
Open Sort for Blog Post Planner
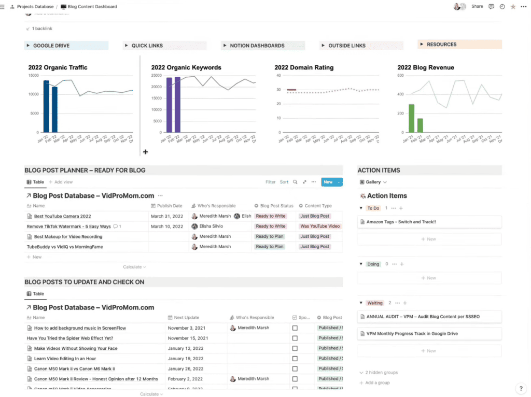pyautogui.click(x=284, y=182)
